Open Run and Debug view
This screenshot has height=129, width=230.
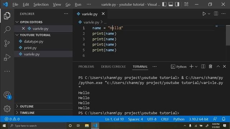[x=7, y=57]
